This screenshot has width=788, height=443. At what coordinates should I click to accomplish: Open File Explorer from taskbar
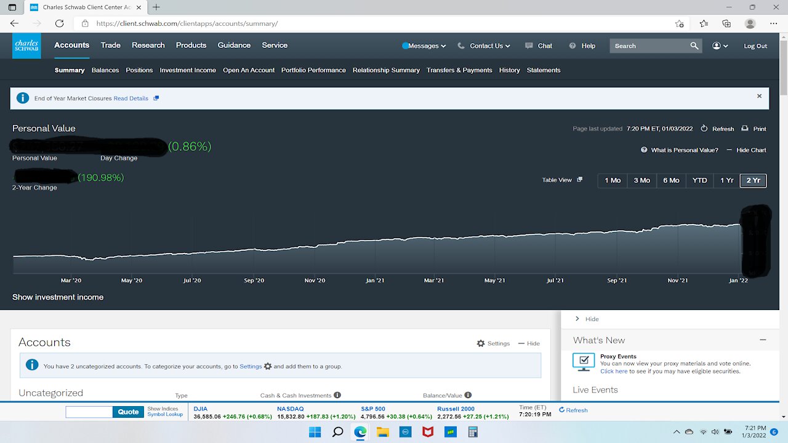pos(383,432)
